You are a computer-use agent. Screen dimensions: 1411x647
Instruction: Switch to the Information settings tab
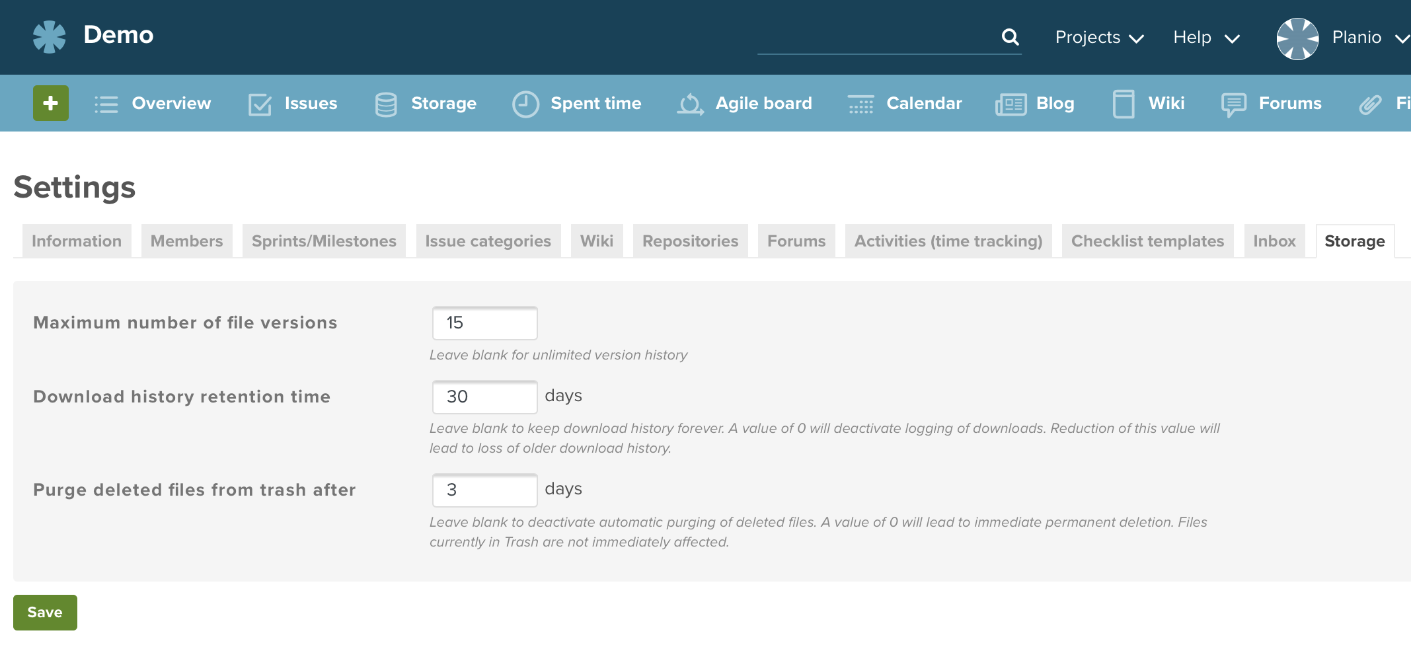77,241
